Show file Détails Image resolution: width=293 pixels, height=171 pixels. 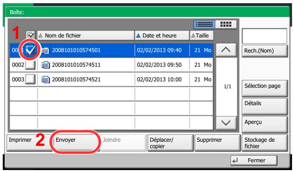(265, 107)
